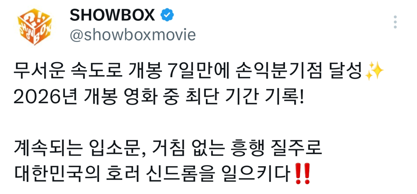Visit the @showboxmovie handle link
The width and height of the screenshot is (417, 194).
coord(133,35)
